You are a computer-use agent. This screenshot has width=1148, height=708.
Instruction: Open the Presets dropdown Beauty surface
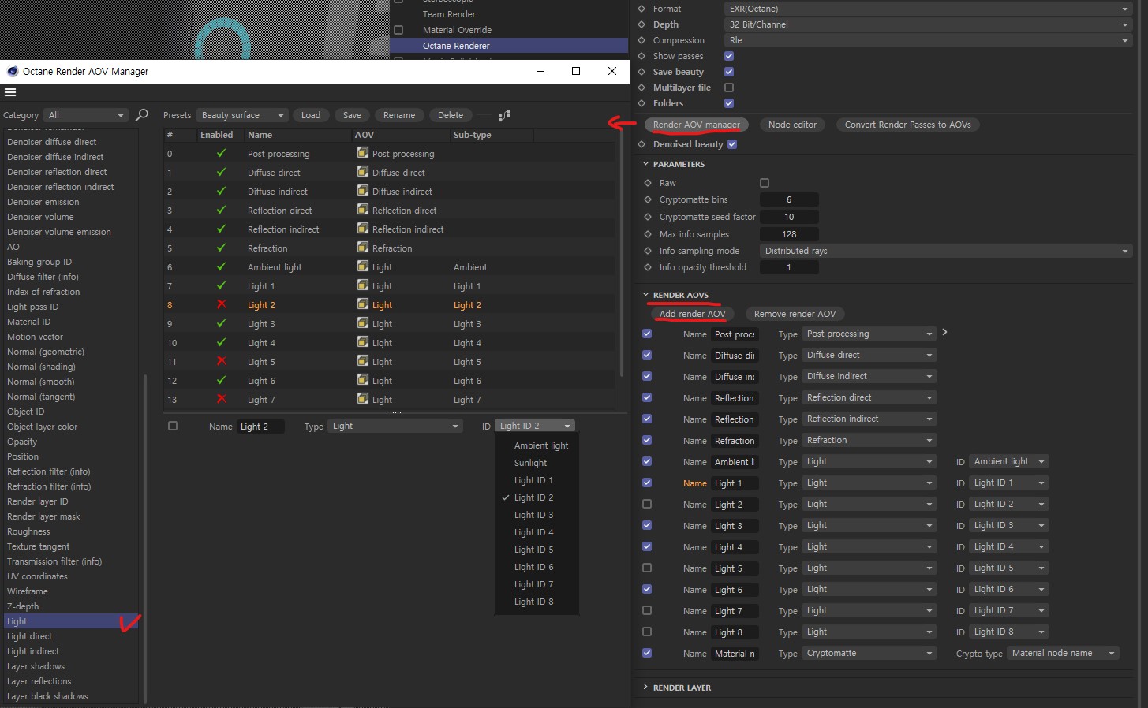[x=242, y=115]
